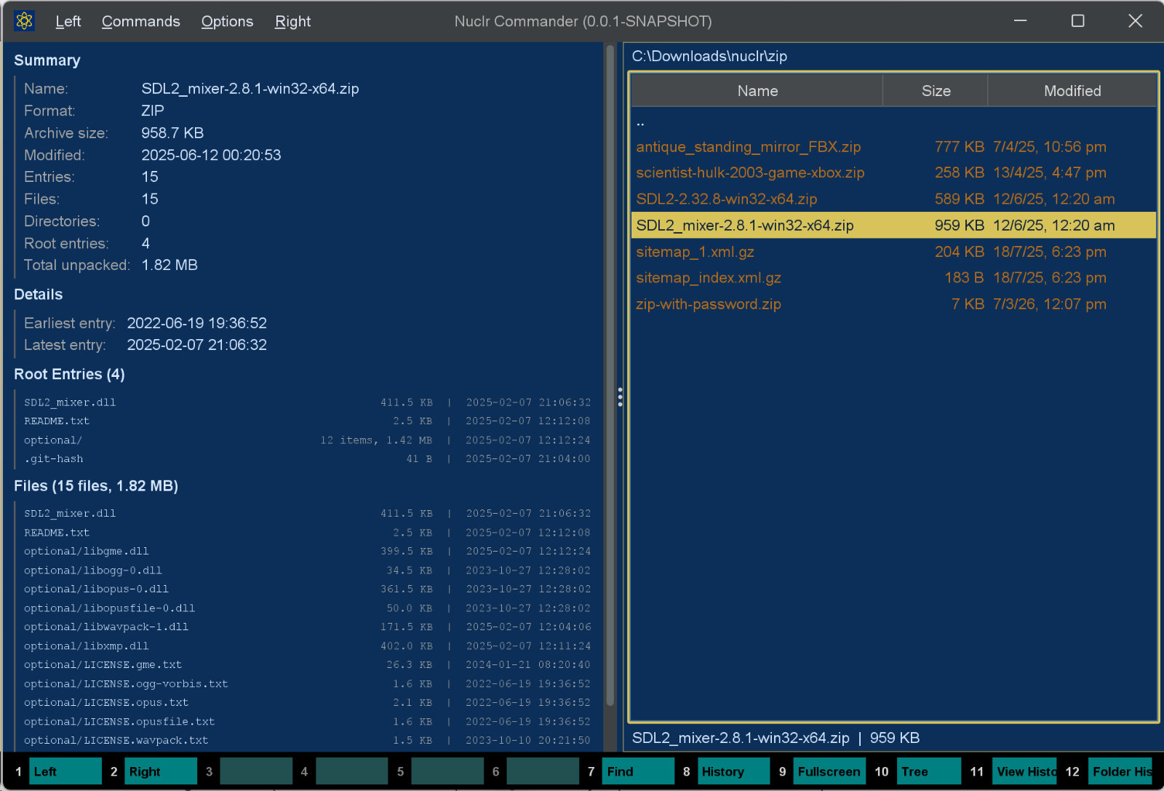Click the empty F3 function key button
The image size is (1164, 791).
[256, 771]
